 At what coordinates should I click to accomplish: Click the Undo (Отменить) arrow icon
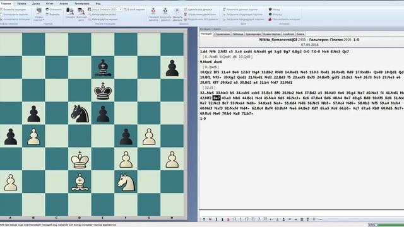47,9
